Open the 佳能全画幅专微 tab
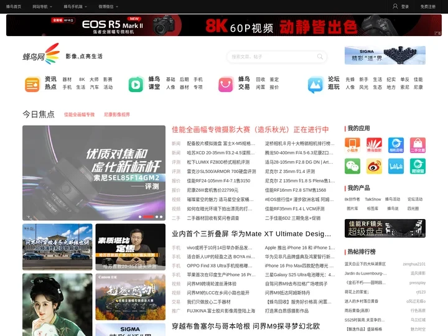Viewport: 448px width, 336px height. [79, 114]
